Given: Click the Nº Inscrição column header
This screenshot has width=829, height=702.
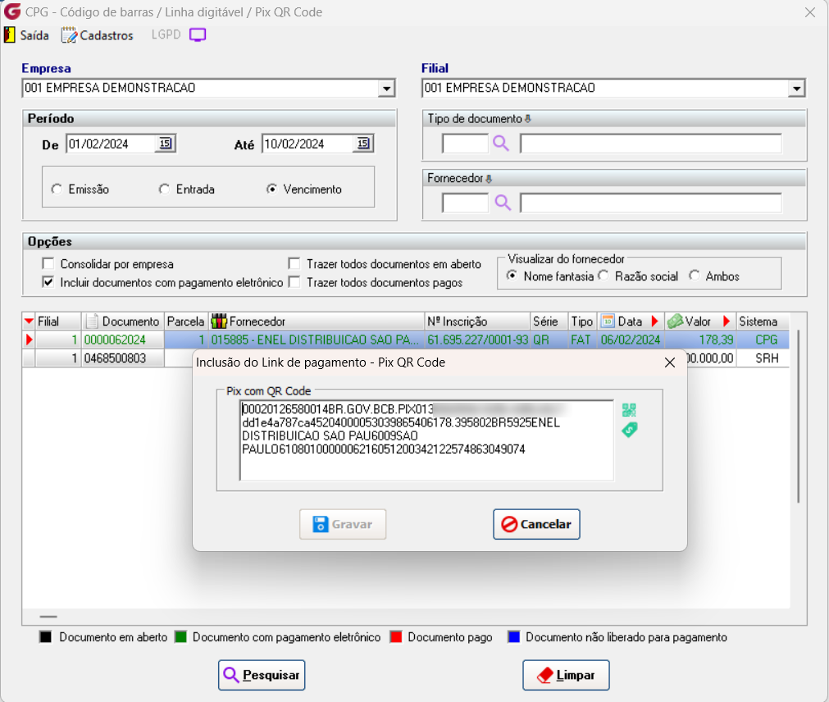Looking at the screenshot, I should click(477, 321).
